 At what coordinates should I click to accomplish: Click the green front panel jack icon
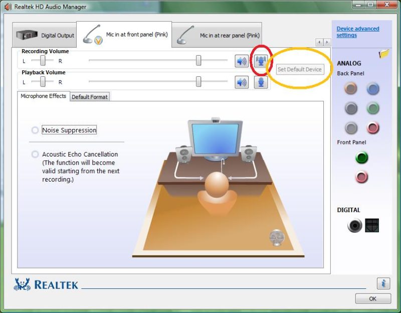(x=361, y=158)
